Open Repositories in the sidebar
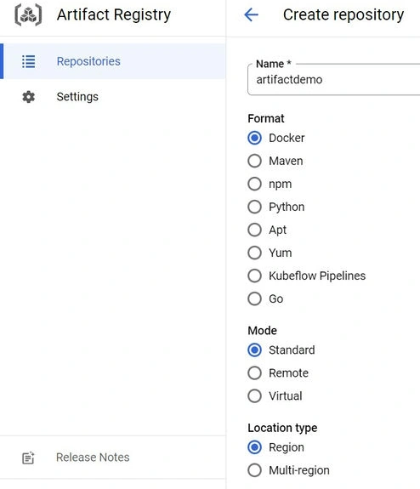Screen dimensions: 420x489 pos(112,61)
